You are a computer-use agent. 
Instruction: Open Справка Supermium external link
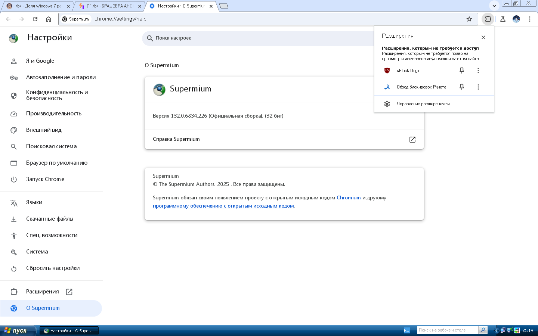[x=412, y=139]
